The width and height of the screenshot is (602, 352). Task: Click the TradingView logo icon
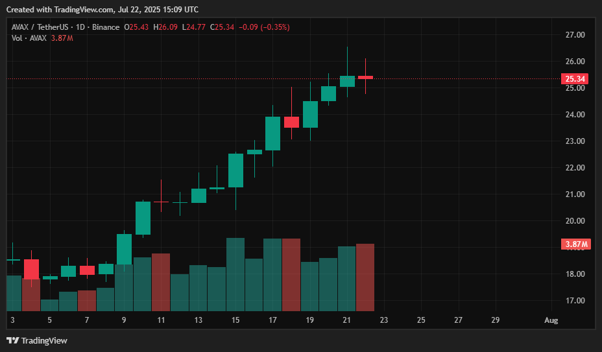(12, 340)
